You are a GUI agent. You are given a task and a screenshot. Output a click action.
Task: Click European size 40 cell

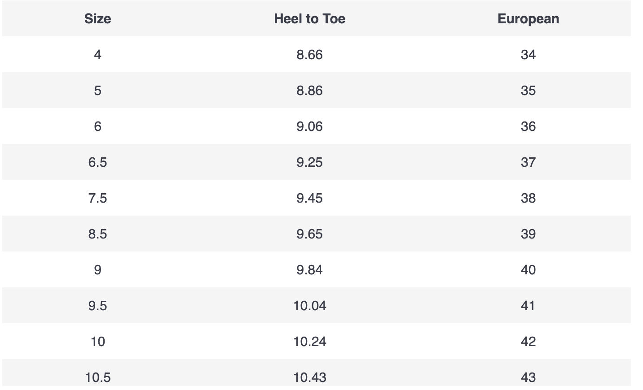click(x=528, y=270)
